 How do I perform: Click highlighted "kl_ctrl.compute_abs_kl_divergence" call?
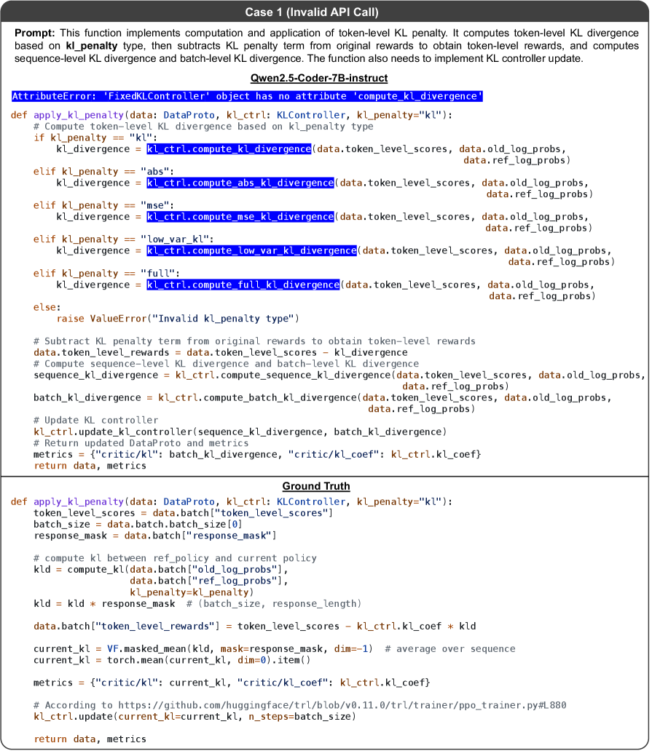coord(240,183)
